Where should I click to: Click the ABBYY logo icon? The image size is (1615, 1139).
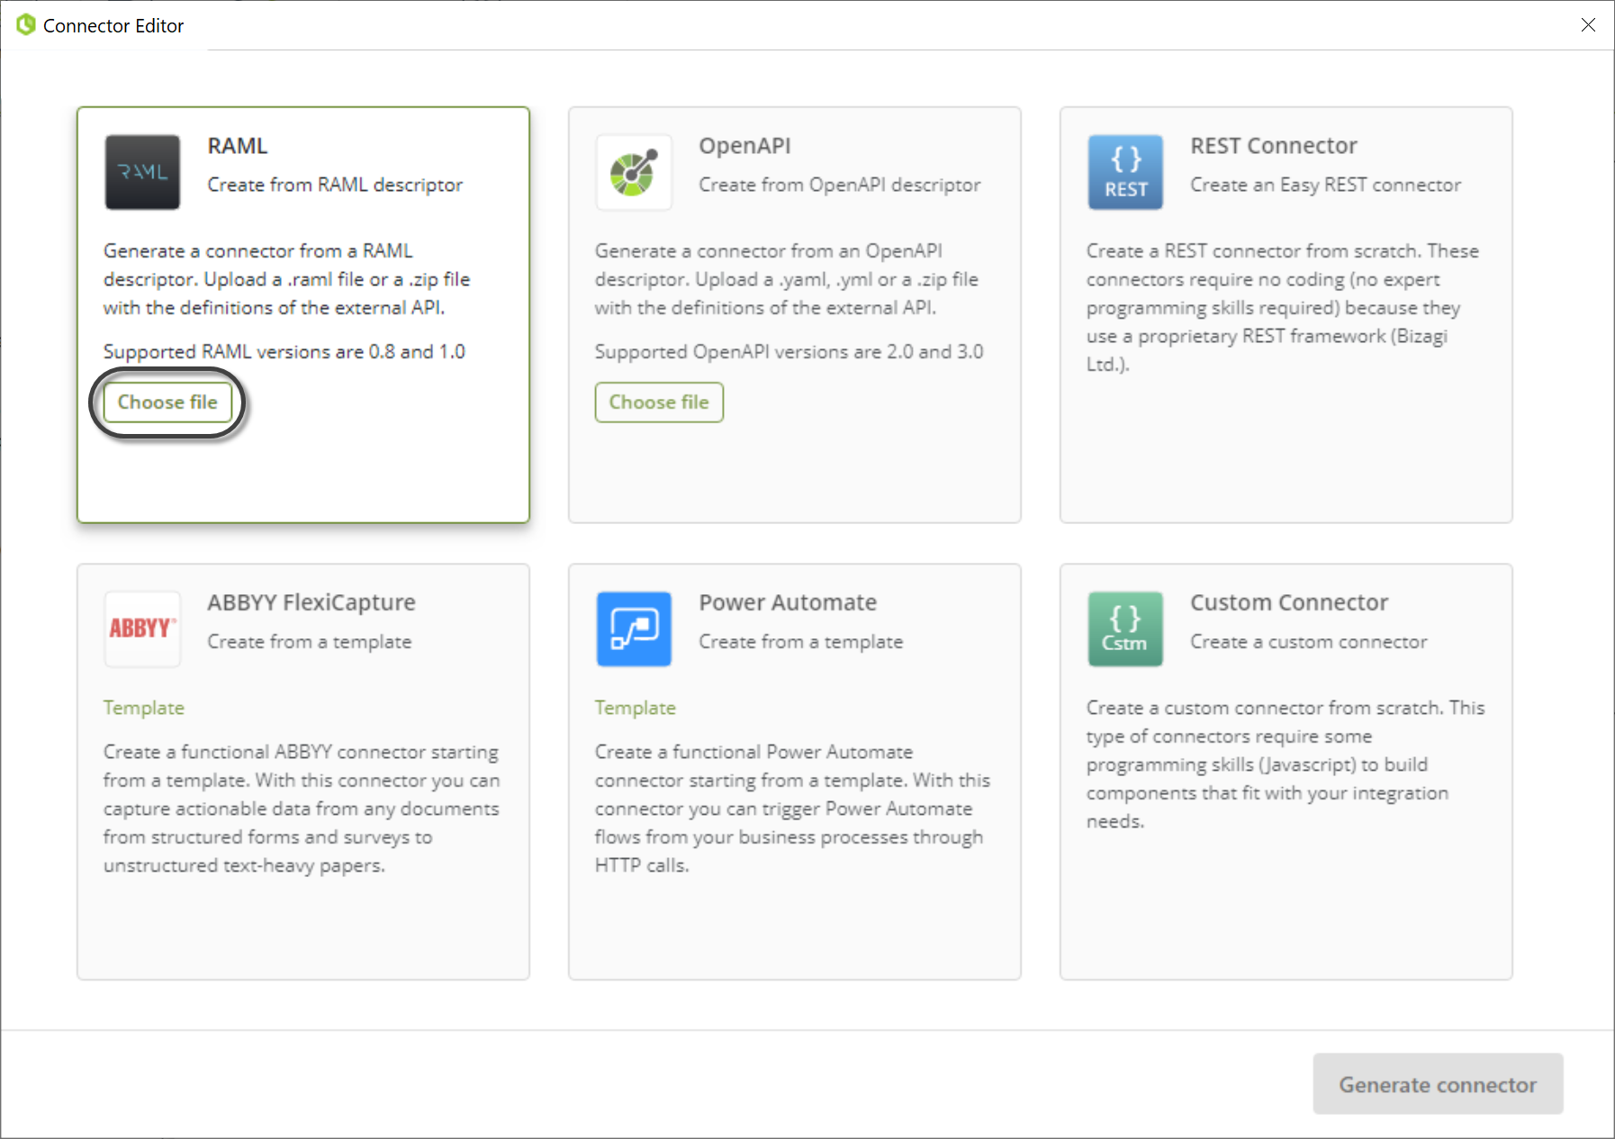click(142, 628)
